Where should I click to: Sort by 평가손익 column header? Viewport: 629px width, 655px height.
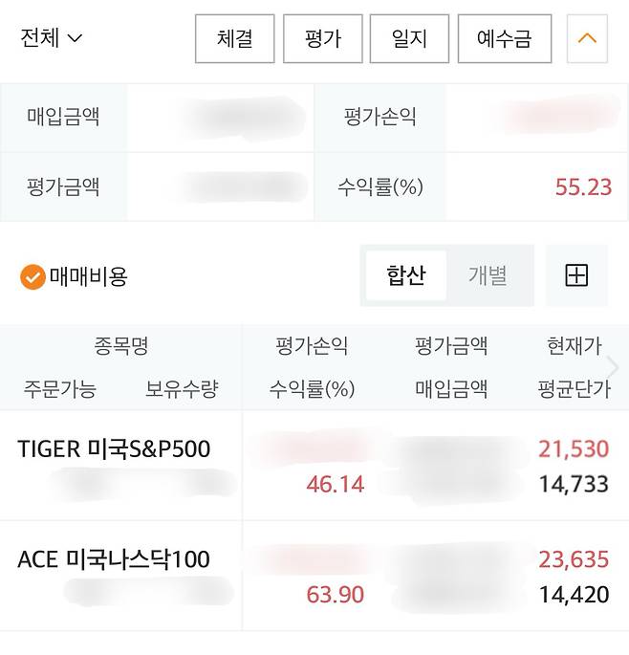point(312,346)
